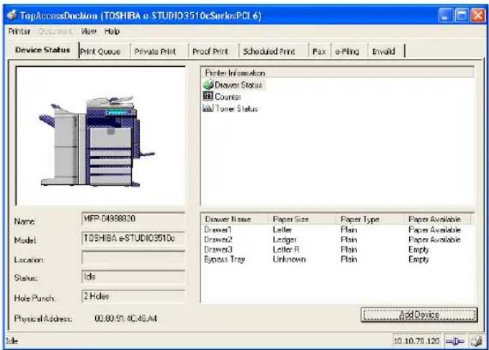This screenshot has height=350, width=489.
Task: Click the Paper Available column header
Action: [438, 219]
